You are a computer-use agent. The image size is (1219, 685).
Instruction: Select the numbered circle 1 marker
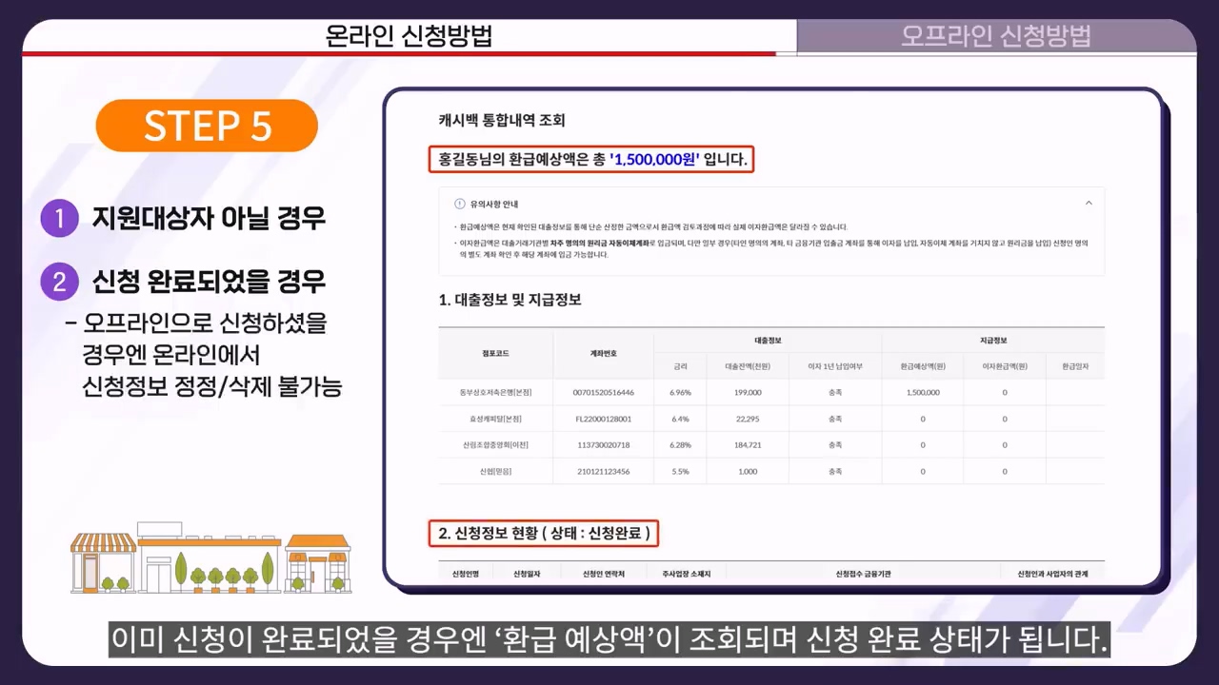59,219
